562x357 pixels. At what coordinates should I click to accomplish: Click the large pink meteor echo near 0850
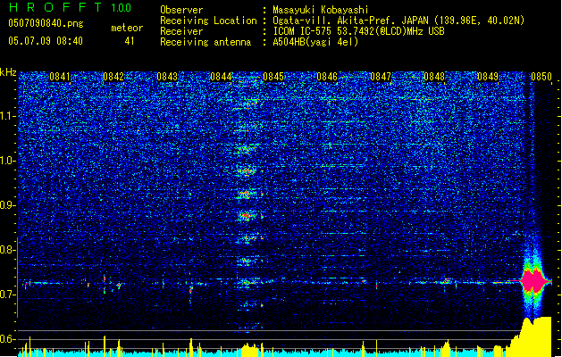534,281
